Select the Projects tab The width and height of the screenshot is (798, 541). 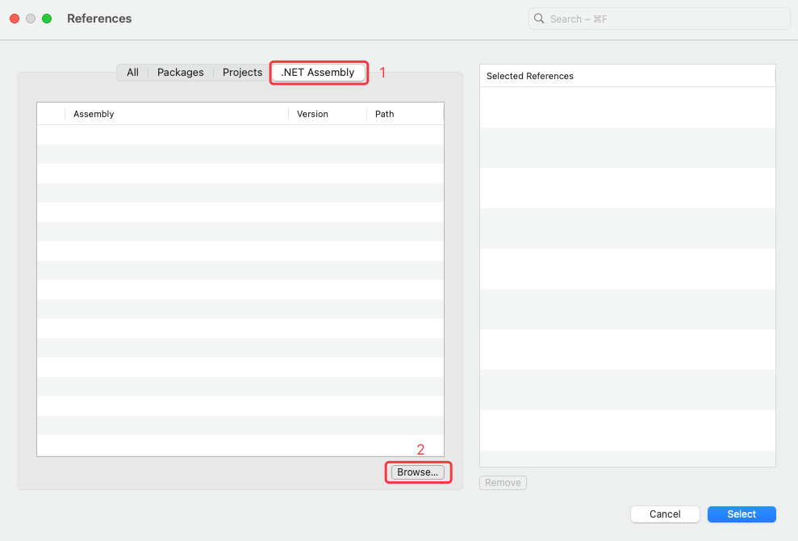pos(242,73)
